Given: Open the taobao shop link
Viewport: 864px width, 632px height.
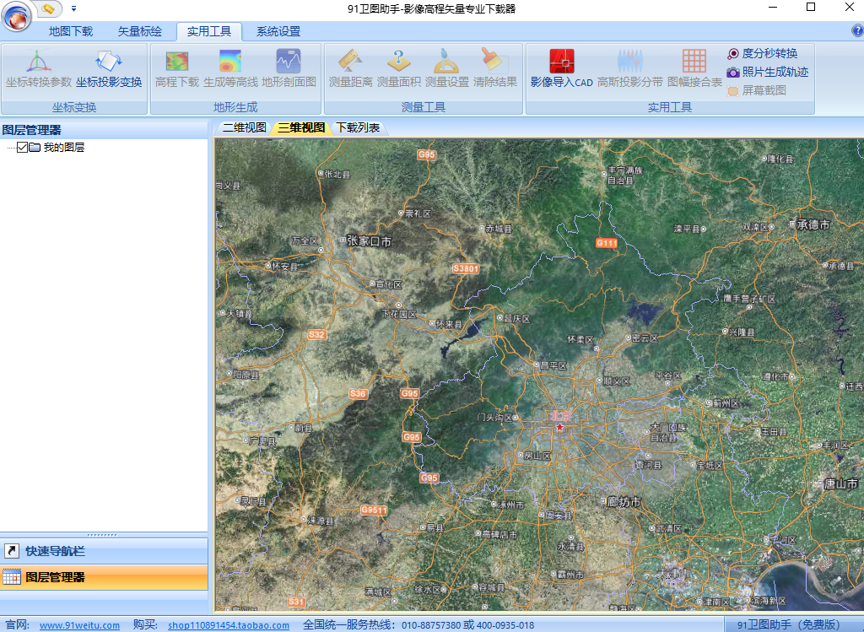Looking at the screenshot, I should click(229, 625).
